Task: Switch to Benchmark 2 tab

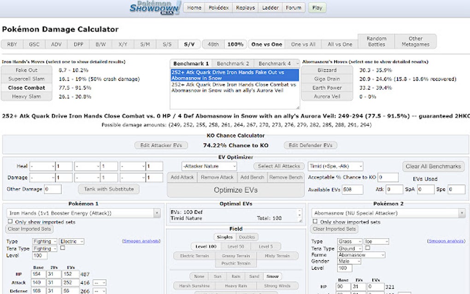Action: (x=233, y=64)
